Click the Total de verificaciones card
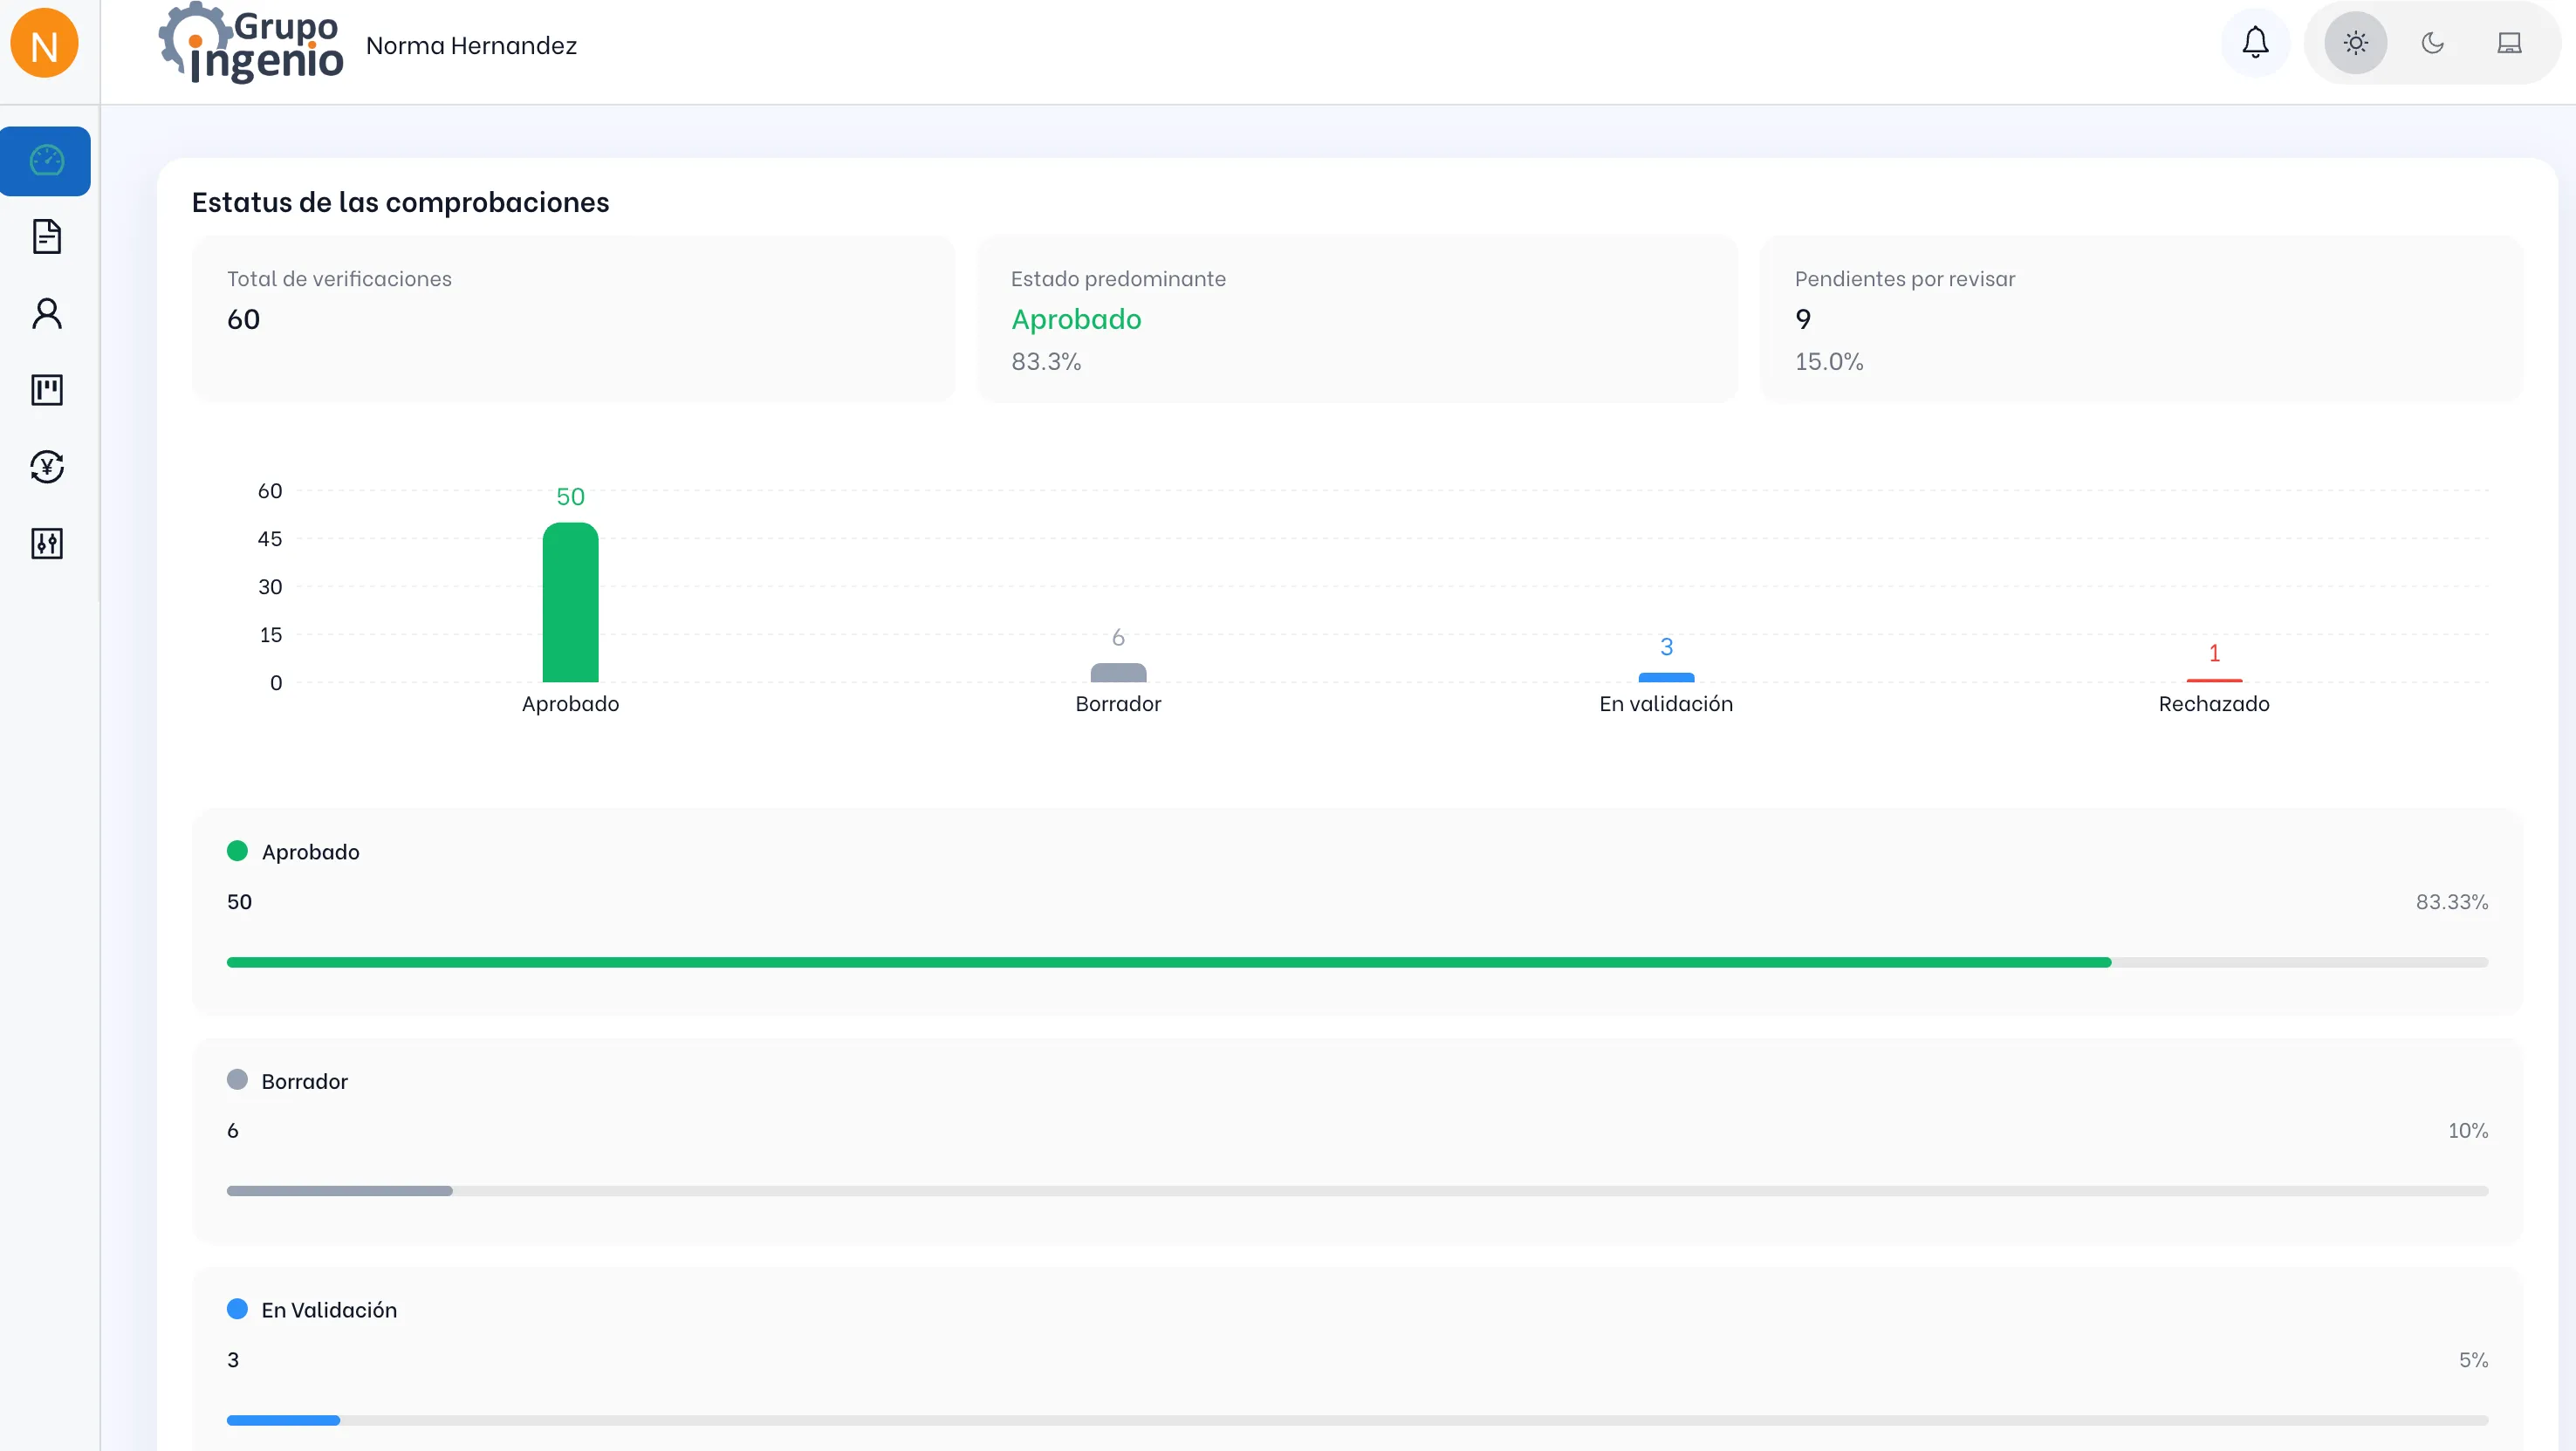 pyautogui.click(x=573, y=318)
